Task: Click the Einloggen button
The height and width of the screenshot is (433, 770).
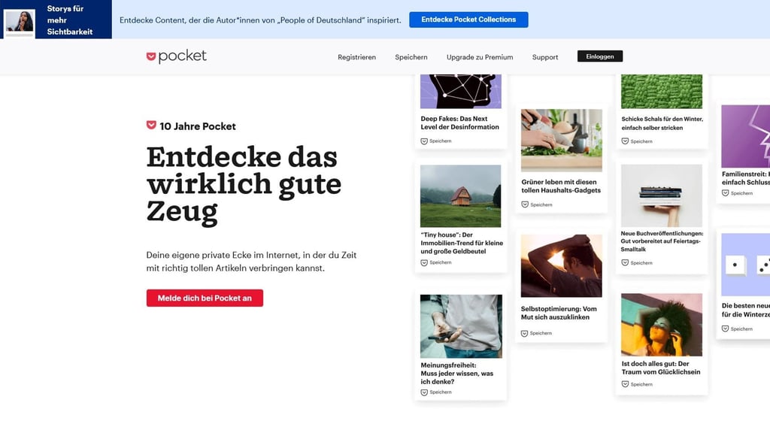Action: coord(599,56)
